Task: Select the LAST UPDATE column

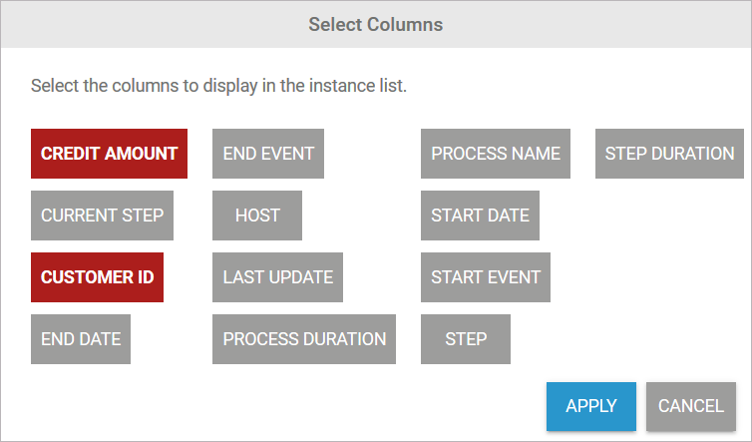Action: tap(277, 277)
